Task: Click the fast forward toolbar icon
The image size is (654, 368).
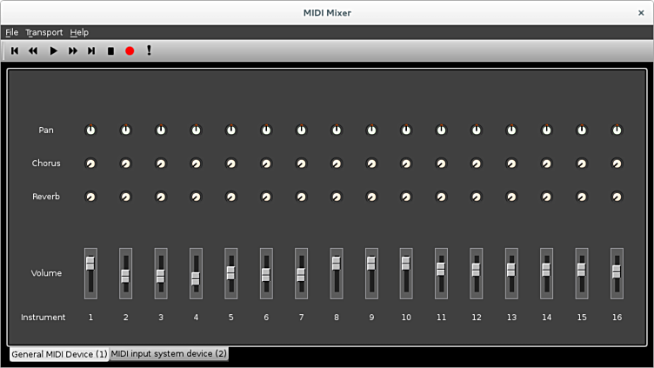Action: [x=73, y=51]
